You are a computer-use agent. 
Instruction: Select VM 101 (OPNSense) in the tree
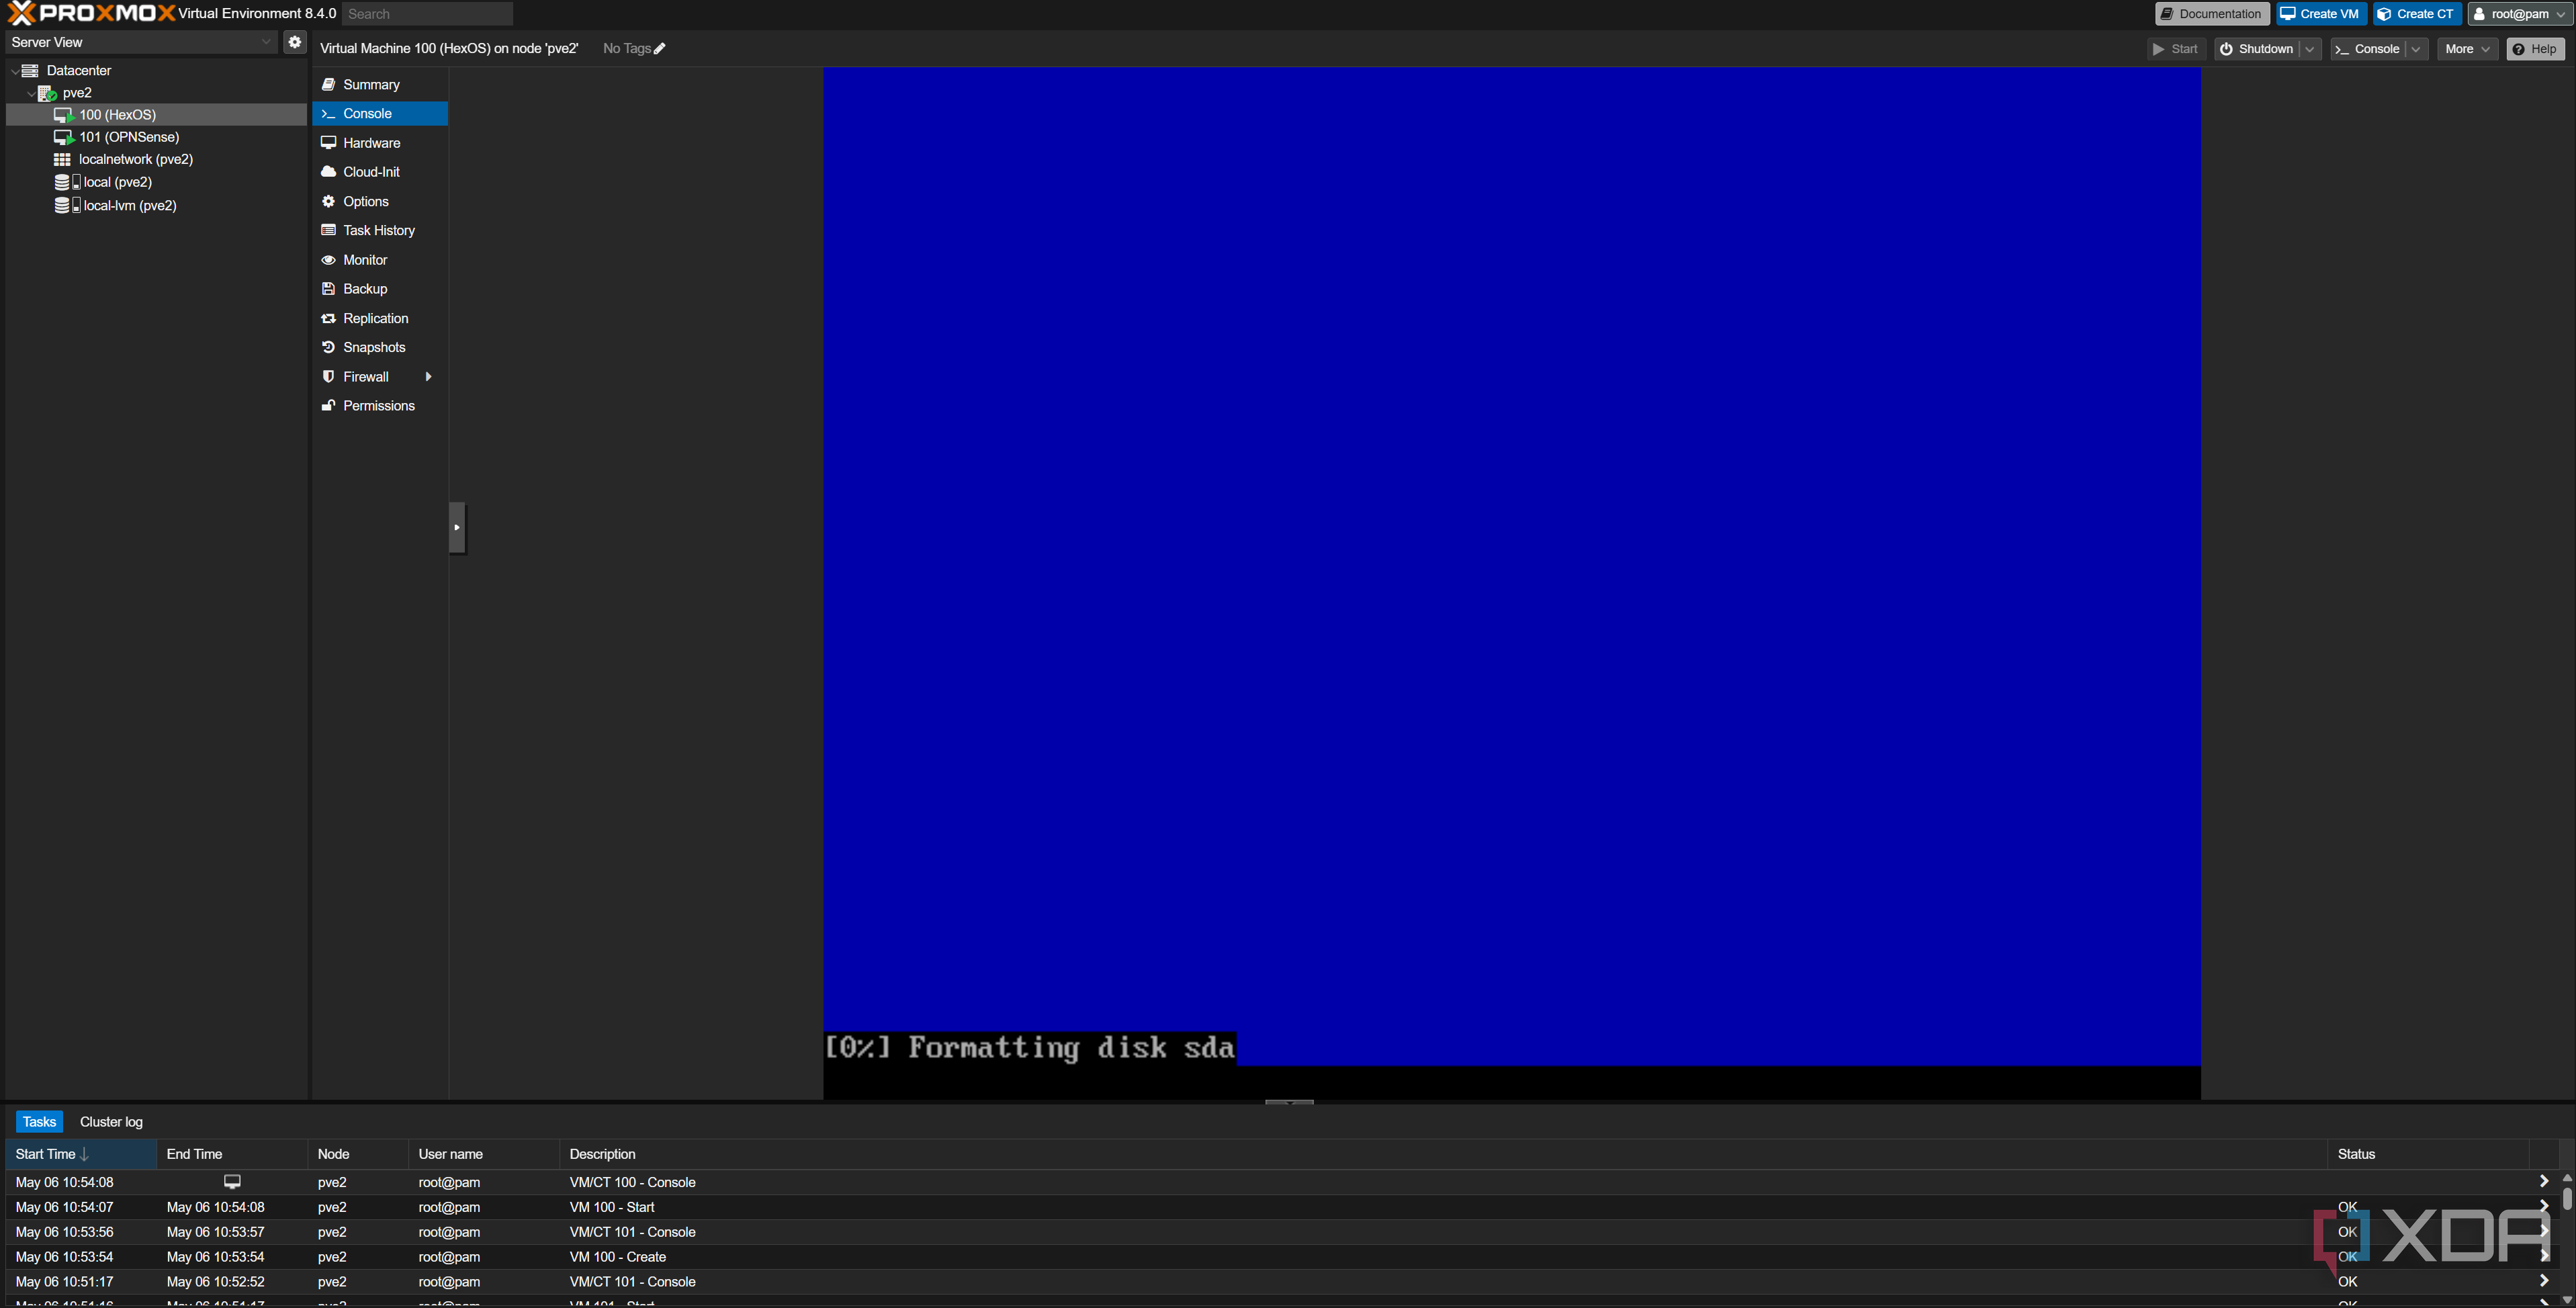(129, 137)
